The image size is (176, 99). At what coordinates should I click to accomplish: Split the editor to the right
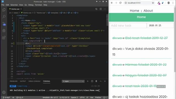click(101, 9)
